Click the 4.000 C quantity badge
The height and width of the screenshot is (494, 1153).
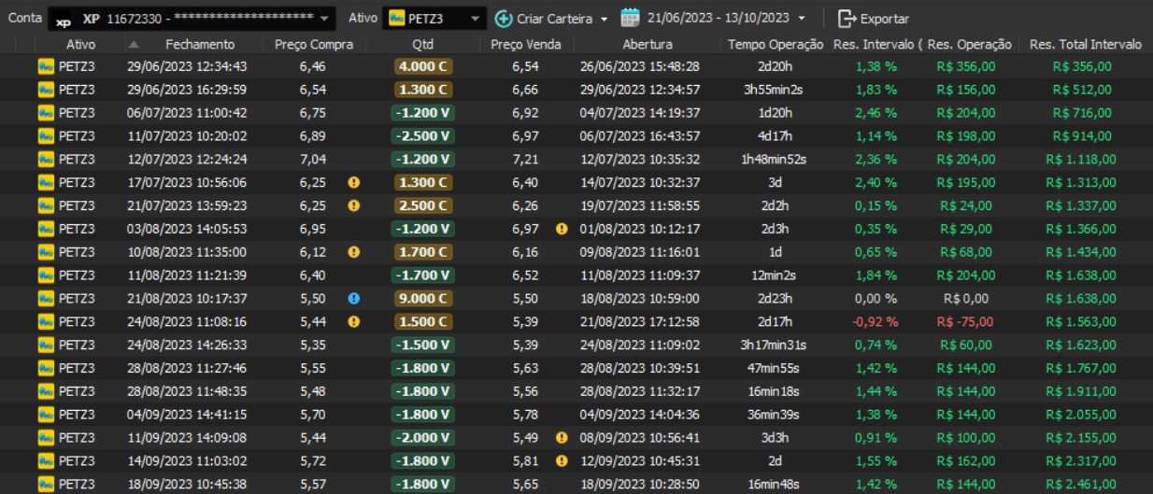click(422, 66)
